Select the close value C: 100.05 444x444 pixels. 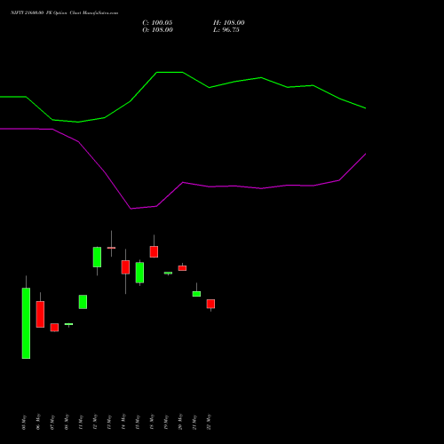(157, 23)
